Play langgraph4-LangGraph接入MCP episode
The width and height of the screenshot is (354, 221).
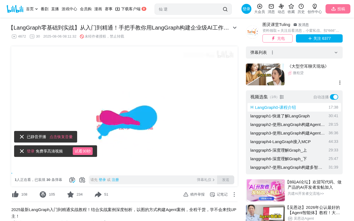coord(294,142)
